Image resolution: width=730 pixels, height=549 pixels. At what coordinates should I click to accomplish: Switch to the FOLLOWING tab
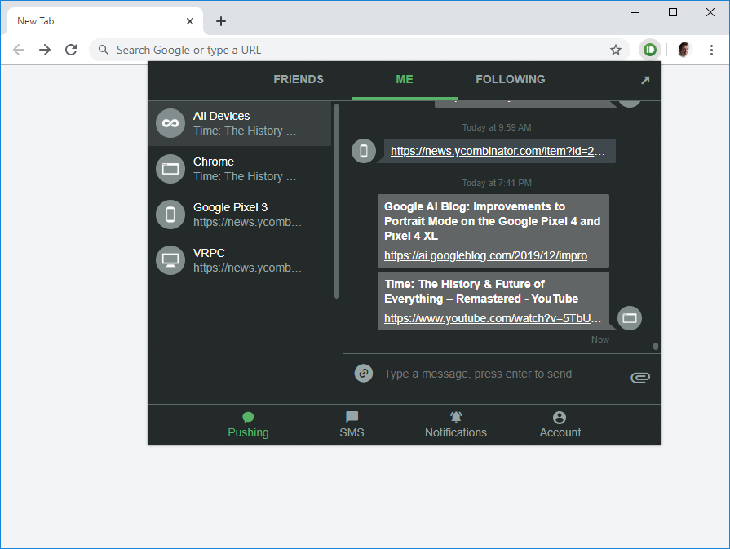(511, 80)
